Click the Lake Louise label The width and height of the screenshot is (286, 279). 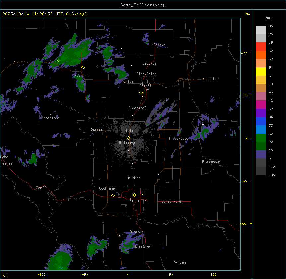[x=6, y=160]
